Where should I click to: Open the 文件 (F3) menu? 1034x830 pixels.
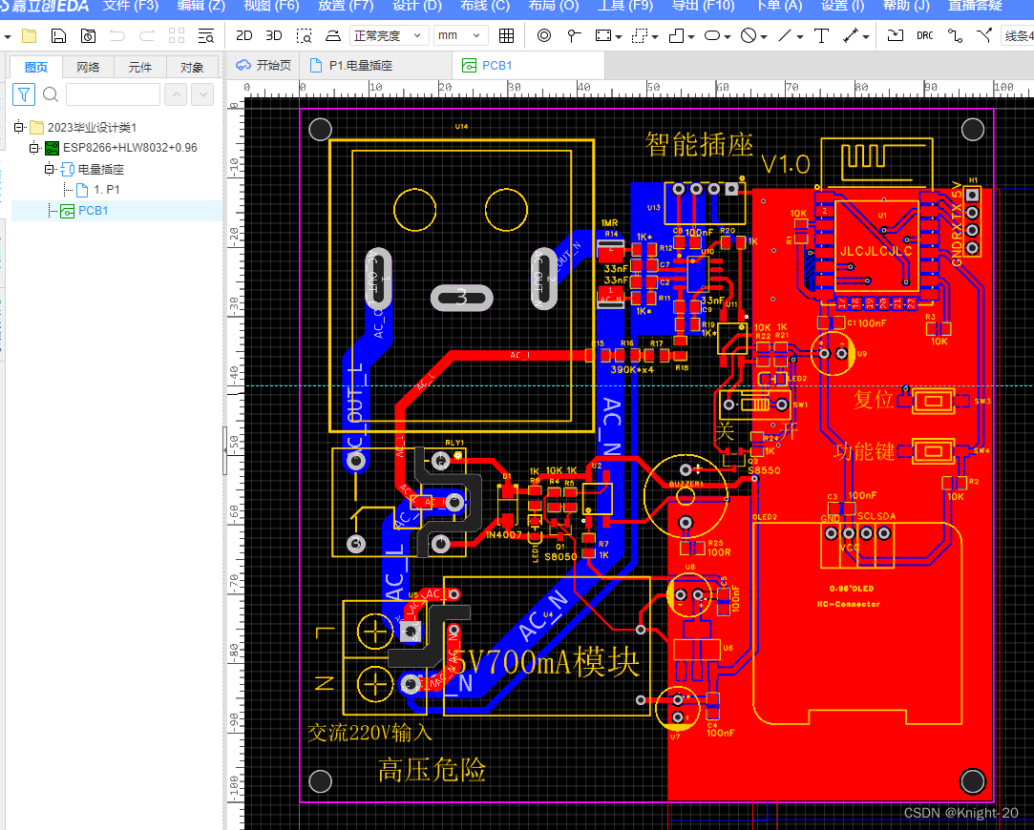[x=131, y=6]
